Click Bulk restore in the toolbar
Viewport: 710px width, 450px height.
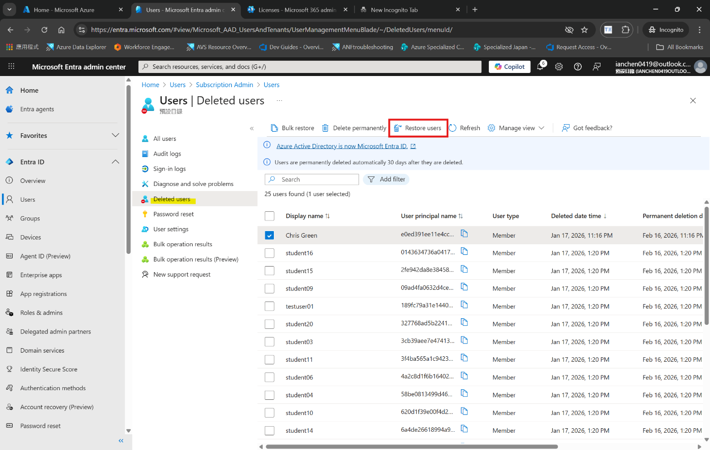pyautogui.click(x=292, y=128)
